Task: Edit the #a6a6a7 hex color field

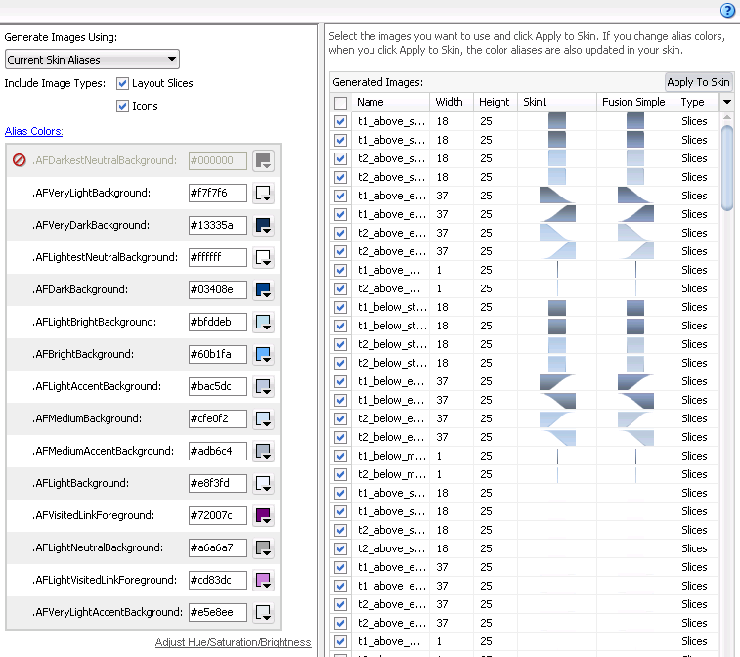Action: (218, 547)
